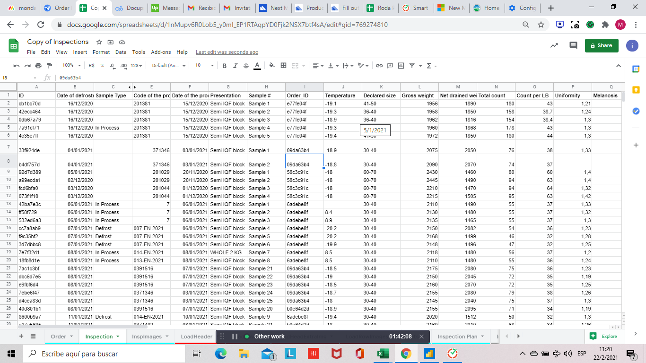Insert chart from toolbar
Viewport: 646px width, 363px height.
pyautogui.click(x=401, y=65)
